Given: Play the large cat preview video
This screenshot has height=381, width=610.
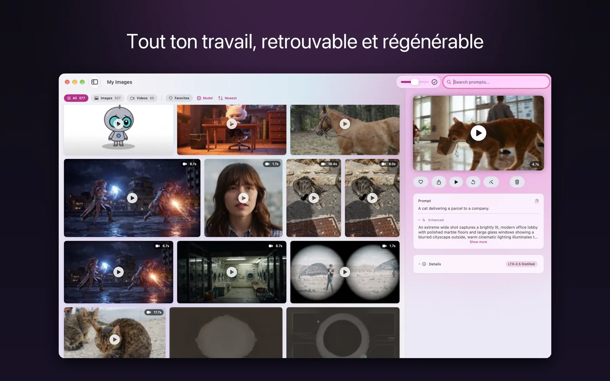Looking at the screenshot, I should tap(478, 133).
